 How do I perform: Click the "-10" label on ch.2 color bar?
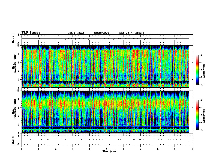point(202,130)
